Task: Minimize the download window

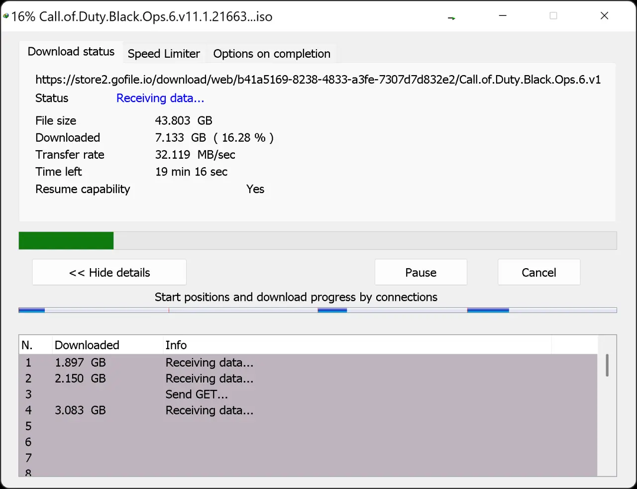Action: 503,16
